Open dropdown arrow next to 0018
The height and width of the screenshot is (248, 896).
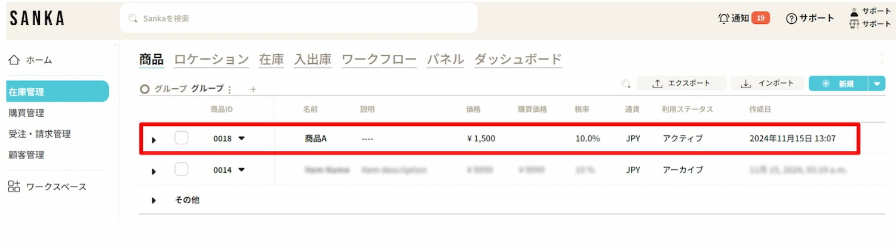pyautogui.click(x=241, y=138)
